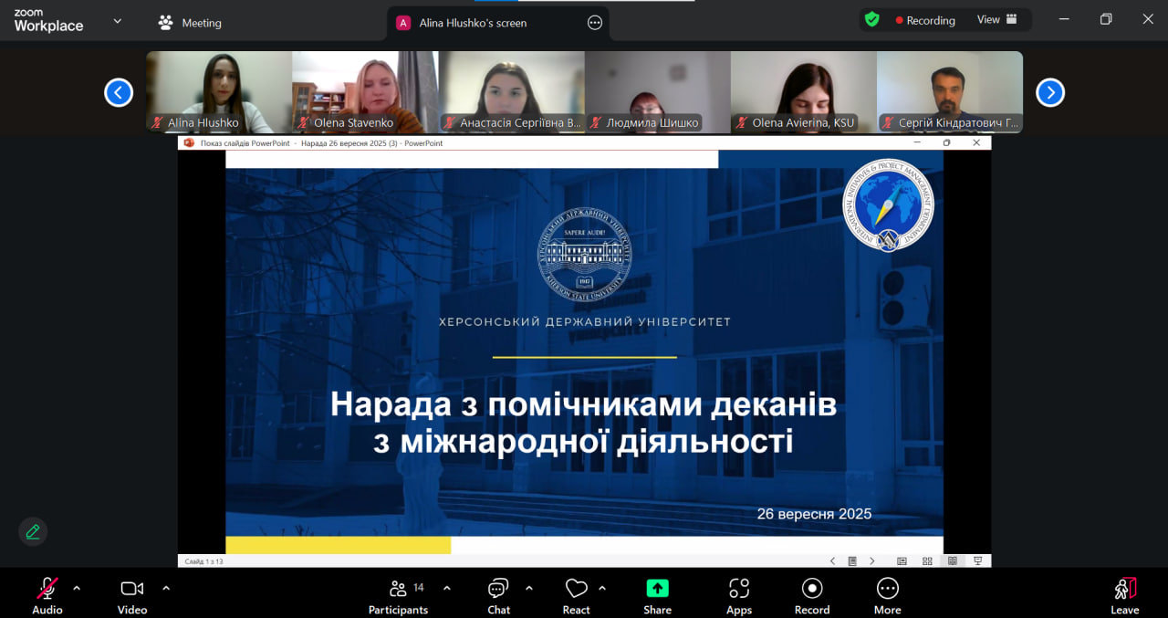1168x618 pixels.
Task: Go to next slide in PowerPoint
Action: click(872, 561)
